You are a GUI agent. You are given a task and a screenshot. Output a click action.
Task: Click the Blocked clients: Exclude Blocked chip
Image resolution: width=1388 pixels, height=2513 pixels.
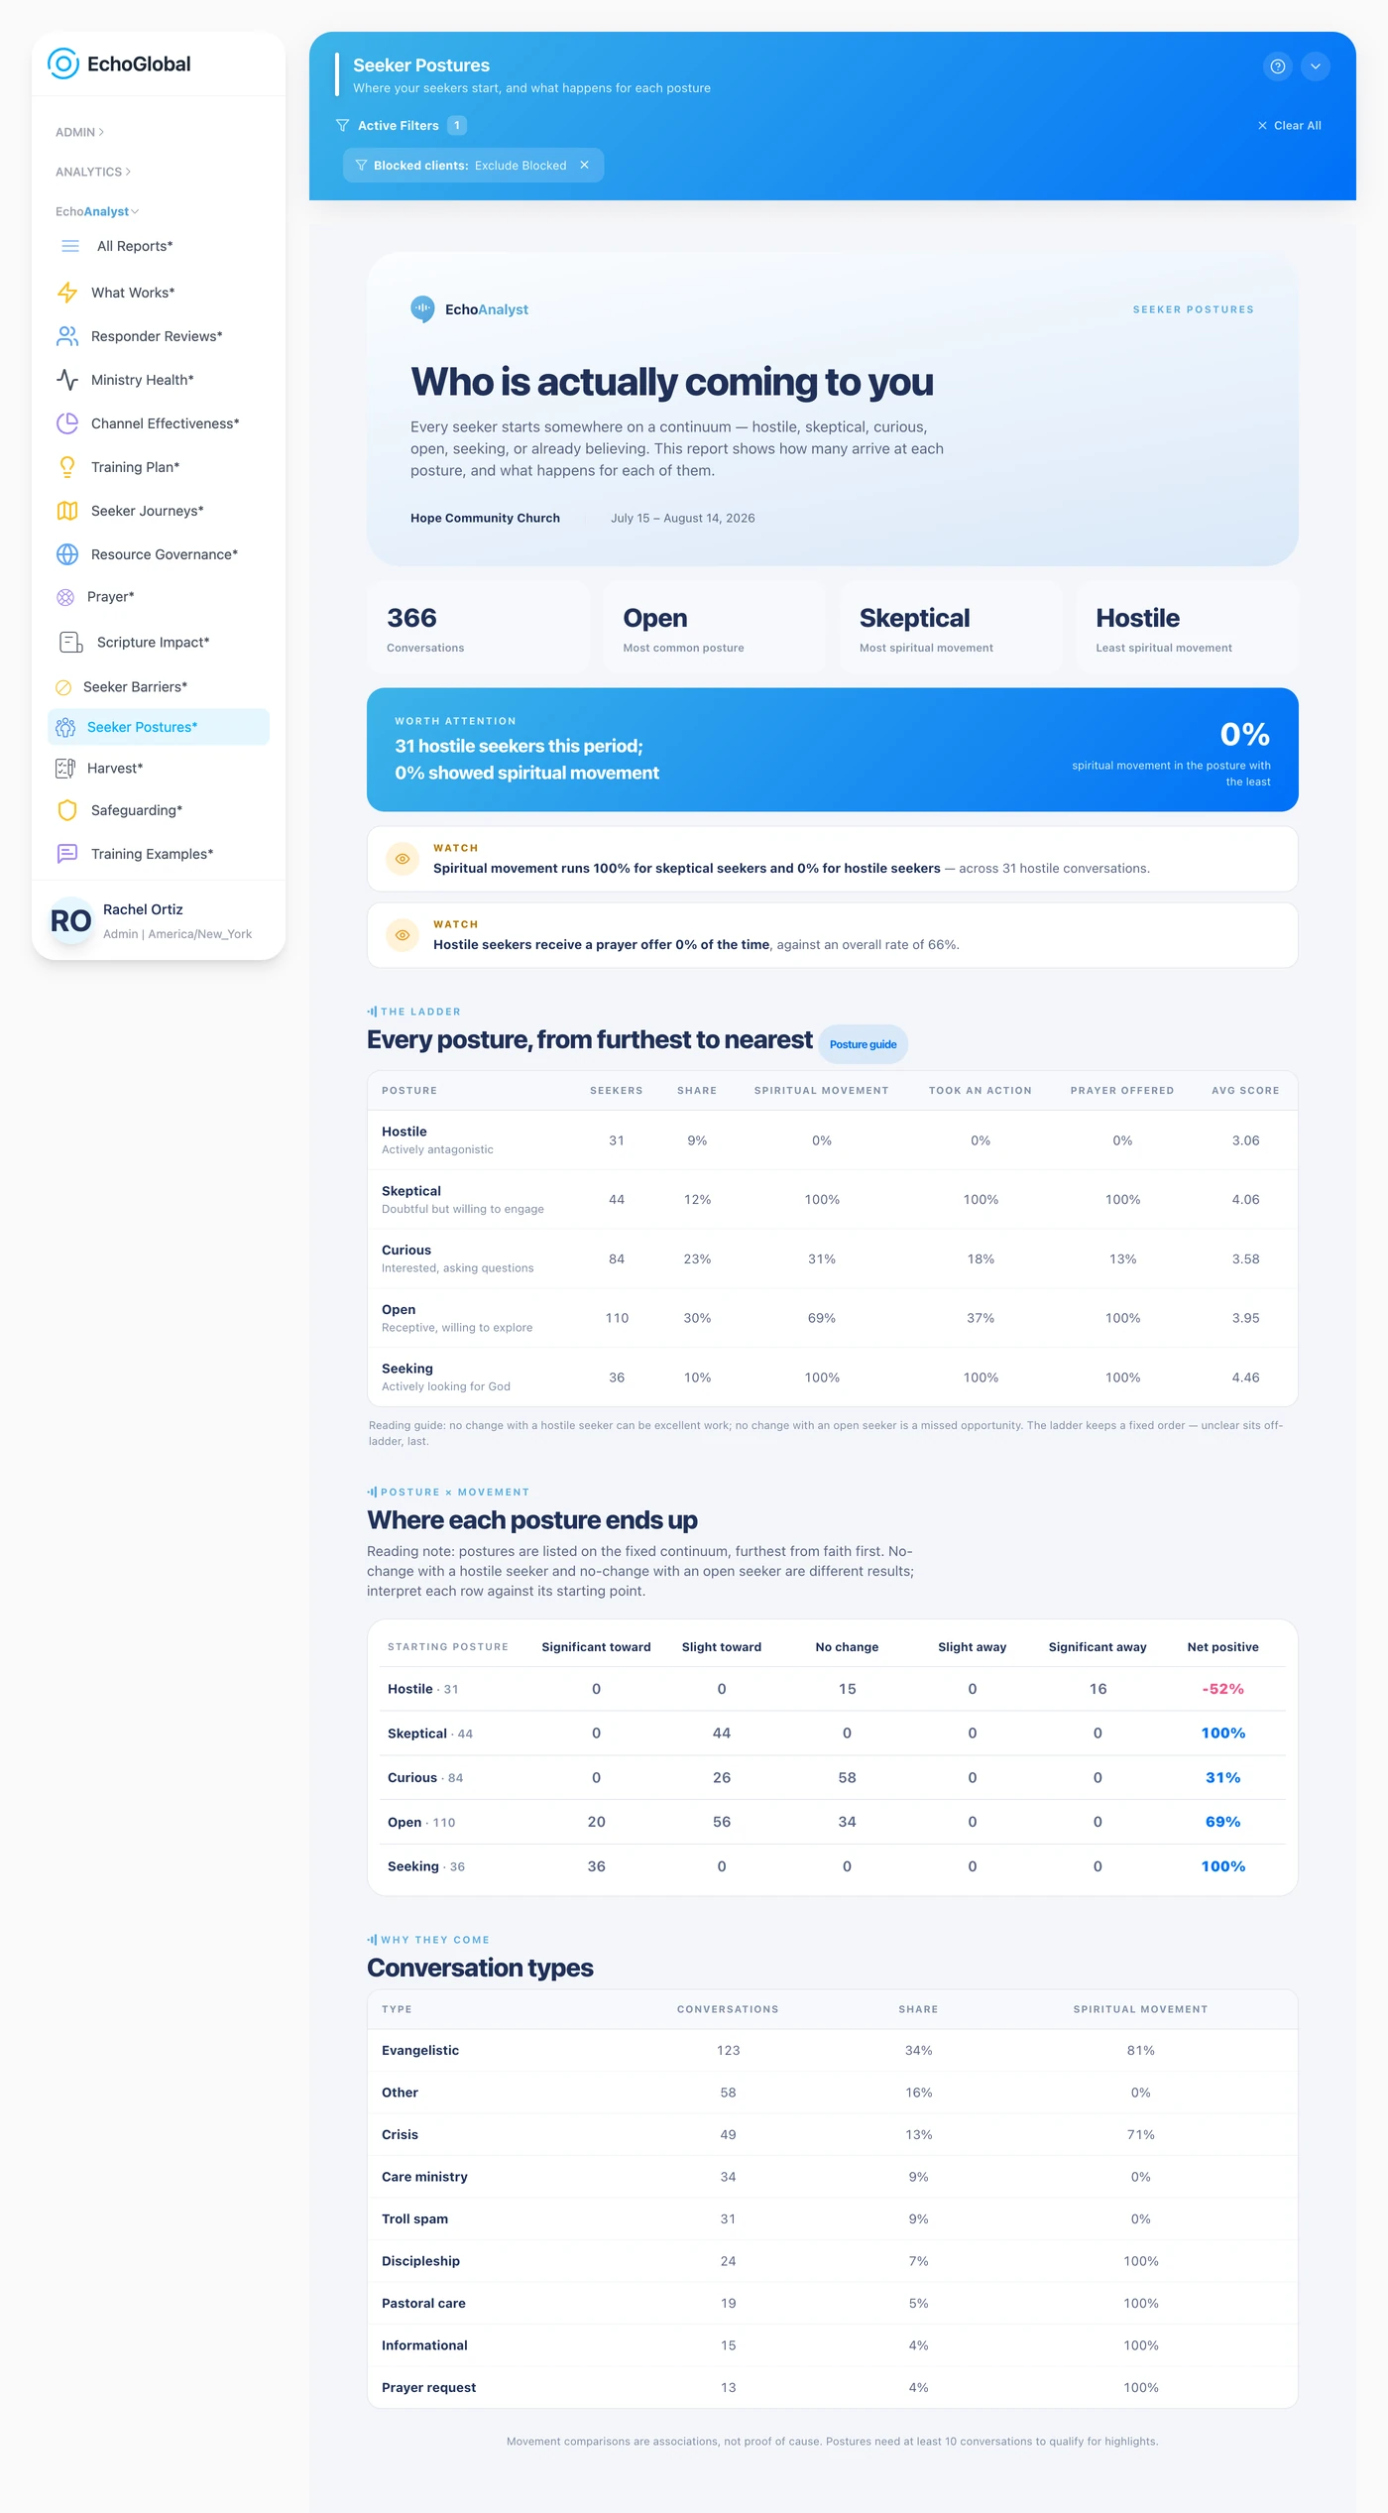[473, 166]
